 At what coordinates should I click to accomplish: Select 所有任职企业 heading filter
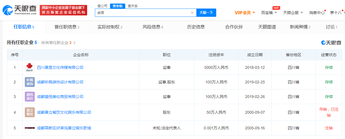pyautogui.click(x=22, y=42)
